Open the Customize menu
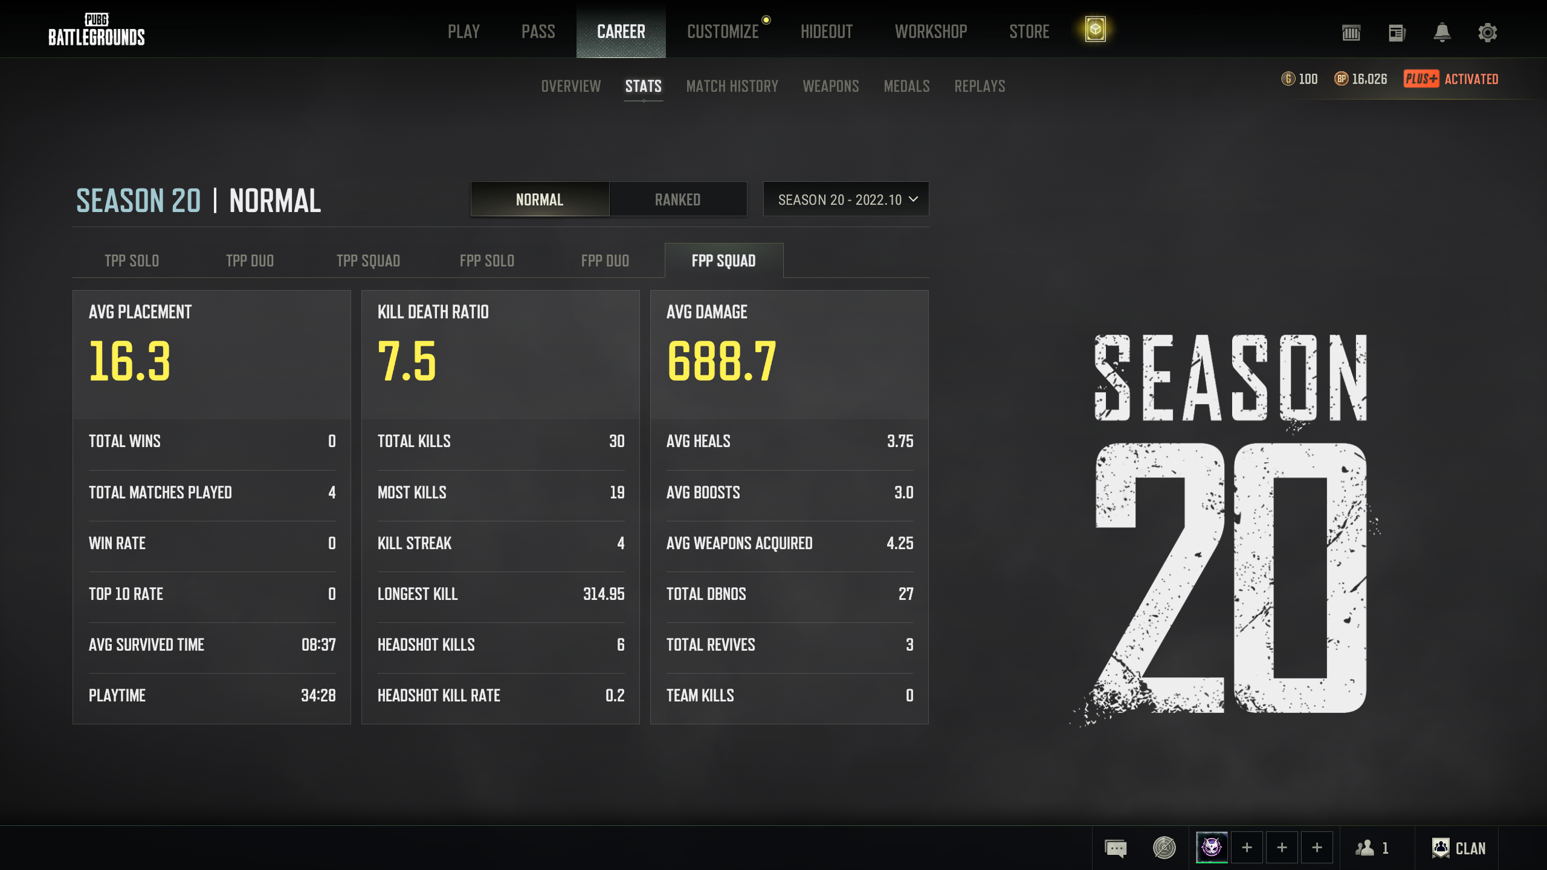1547x870 pixels. pos(723,31)
